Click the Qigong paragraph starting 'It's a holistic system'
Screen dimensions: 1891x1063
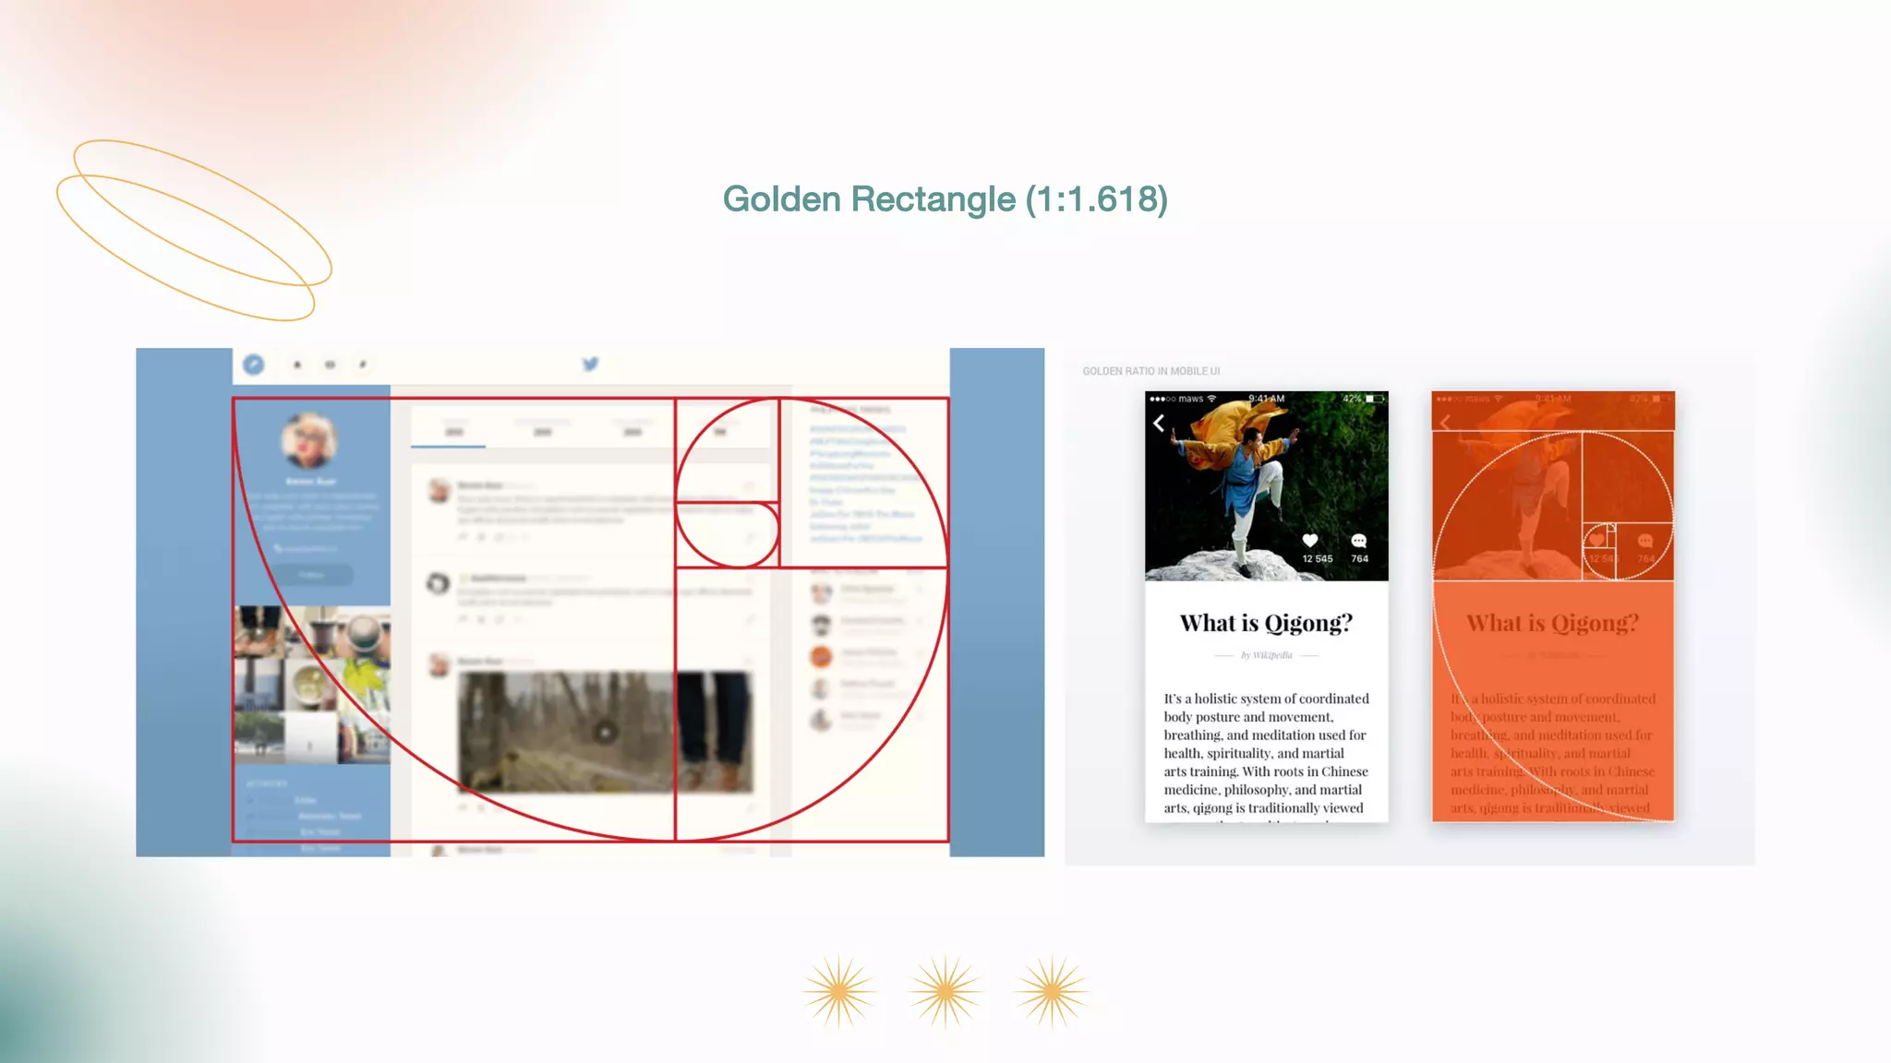click(1266, 753)
